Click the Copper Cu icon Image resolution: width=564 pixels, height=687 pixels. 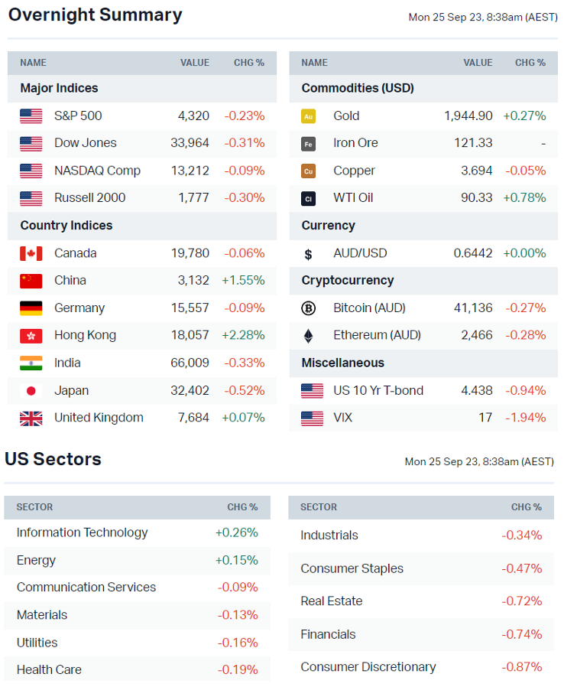pos(309,171)
